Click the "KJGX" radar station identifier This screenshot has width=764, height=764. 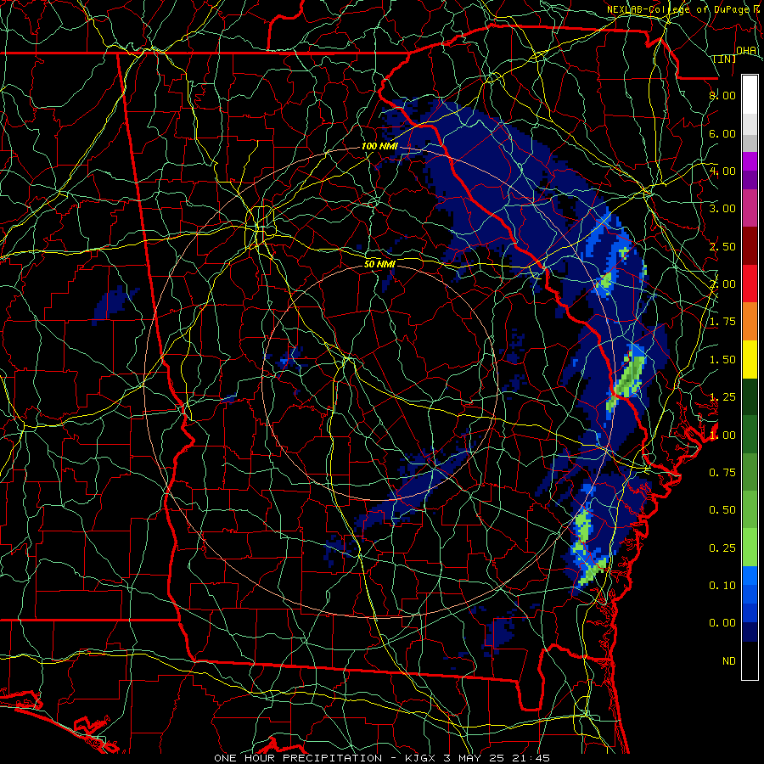click(421, 758)
